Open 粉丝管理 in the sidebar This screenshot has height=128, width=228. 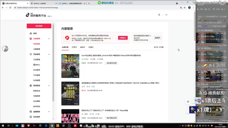click(36, 70)
